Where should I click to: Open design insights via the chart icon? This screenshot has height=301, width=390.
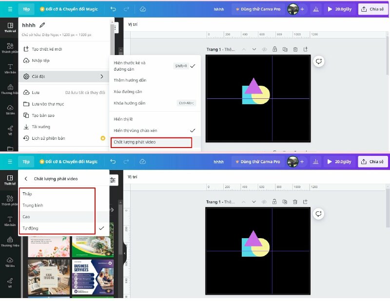316,9
